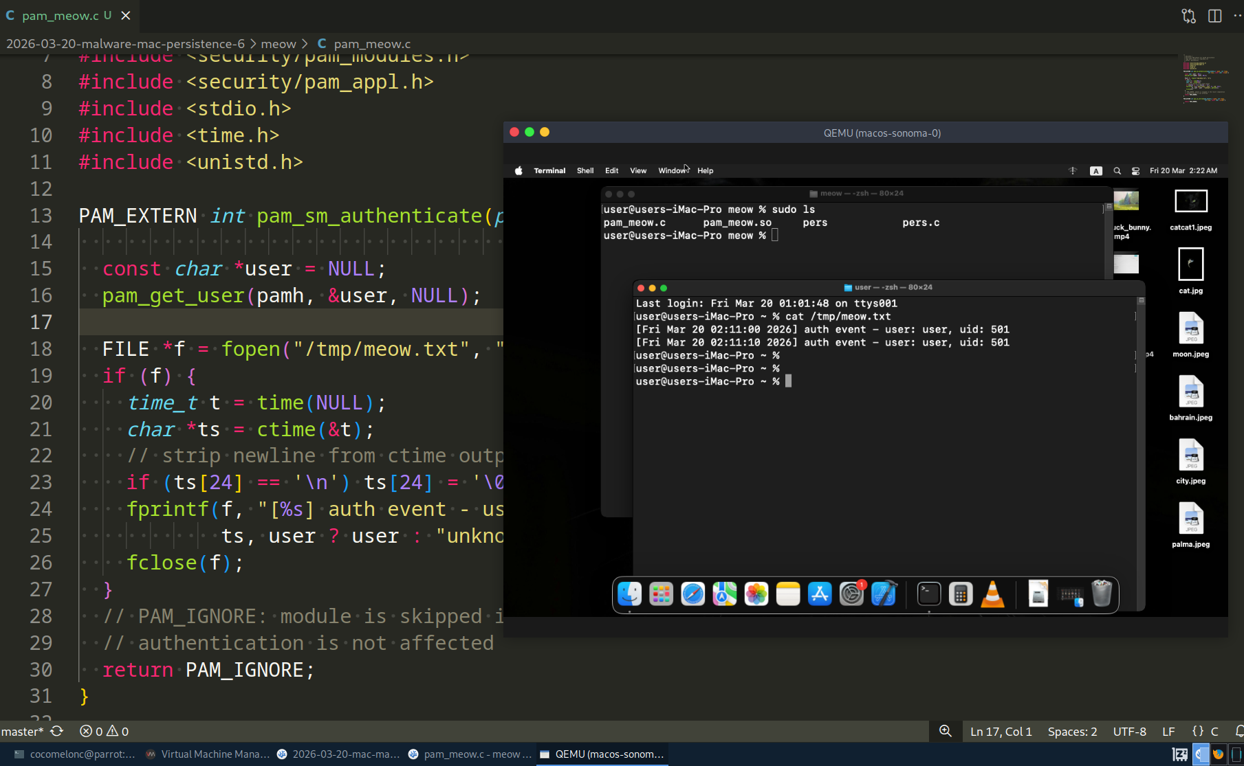Open Safari from the macOS dock

coord(692,594)
